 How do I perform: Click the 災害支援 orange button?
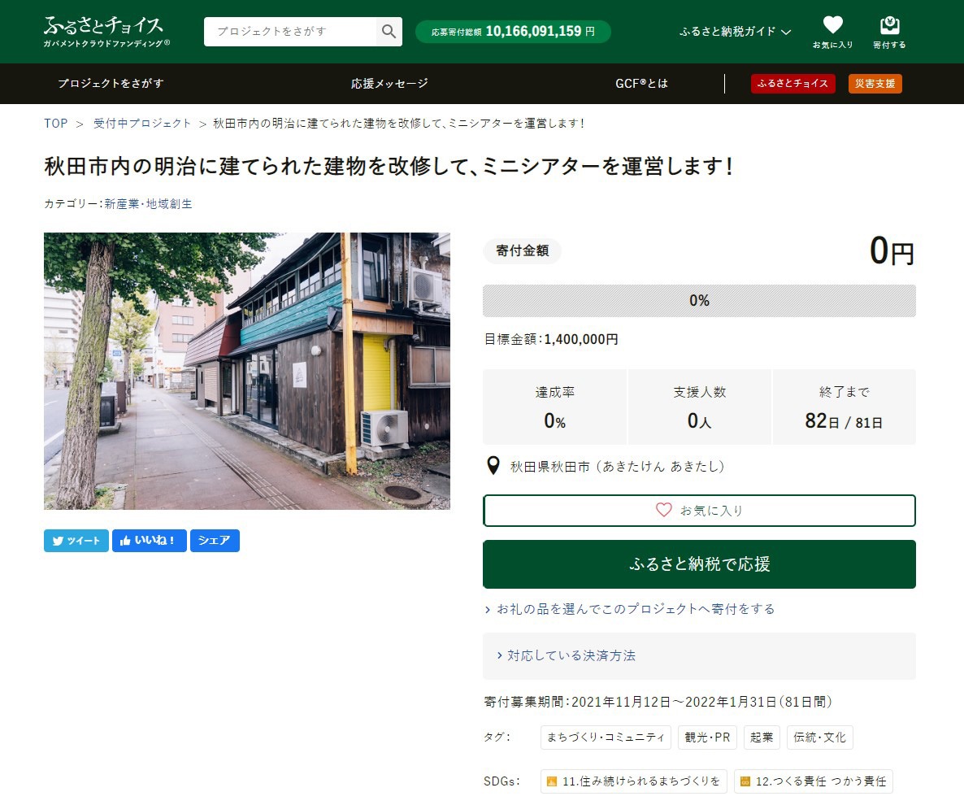pos(875,84)
